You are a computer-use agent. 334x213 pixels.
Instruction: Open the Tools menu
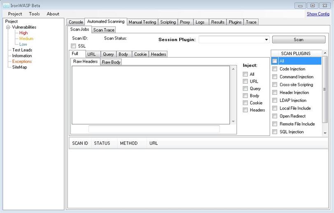[x=34, y=14]
